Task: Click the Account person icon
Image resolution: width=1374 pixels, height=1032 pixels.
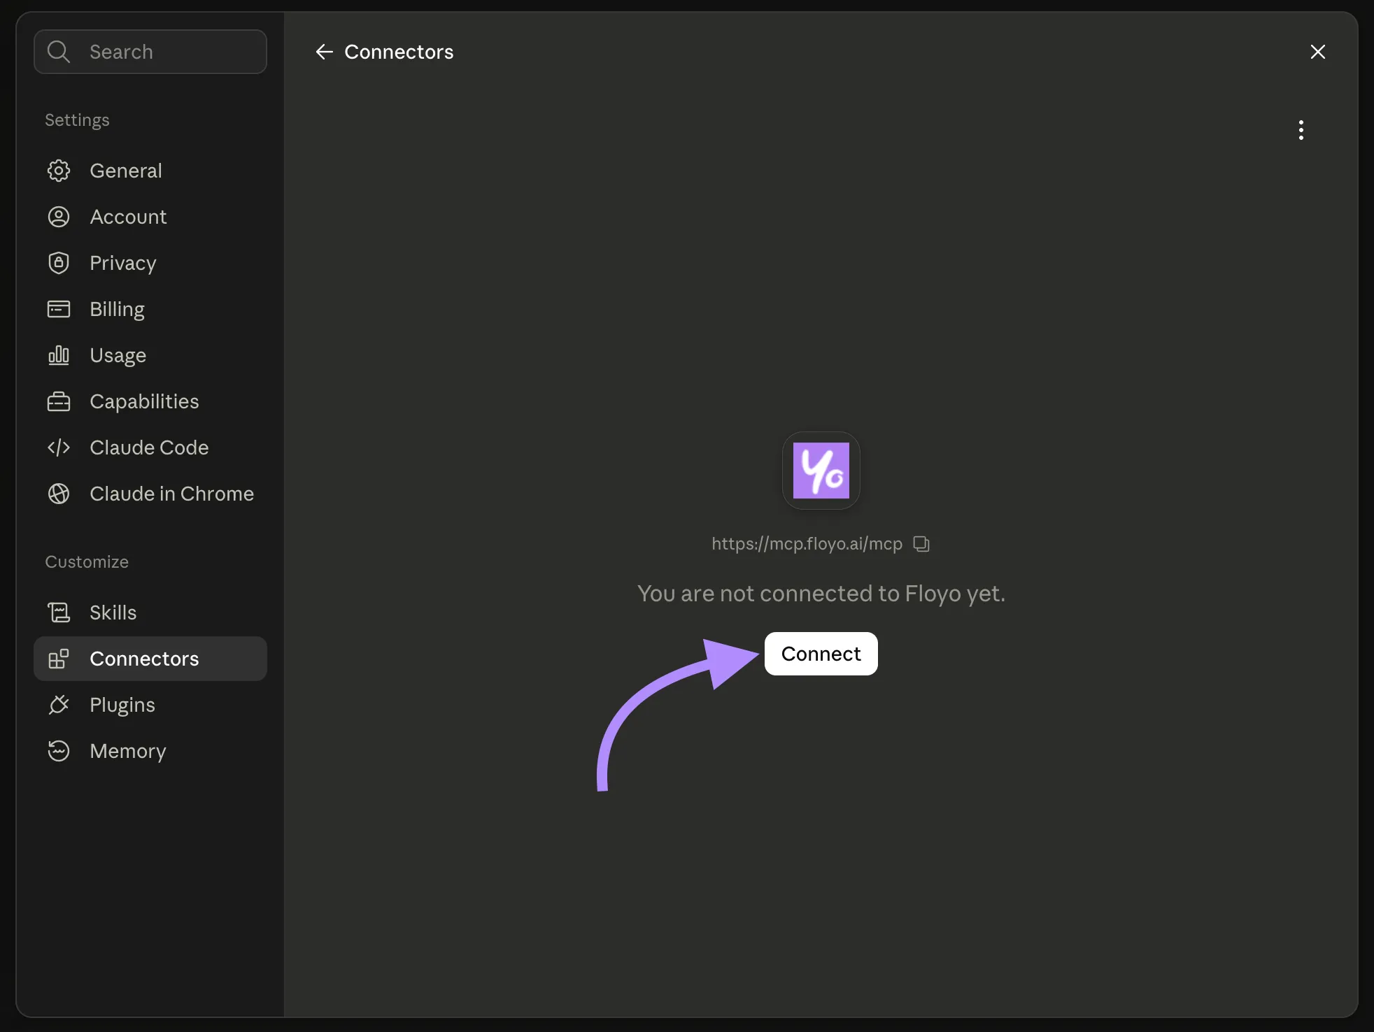Action: tap(59, 217)
